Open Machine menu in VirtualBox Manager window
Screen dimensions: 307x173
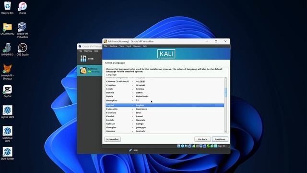[x=88, y=51]
